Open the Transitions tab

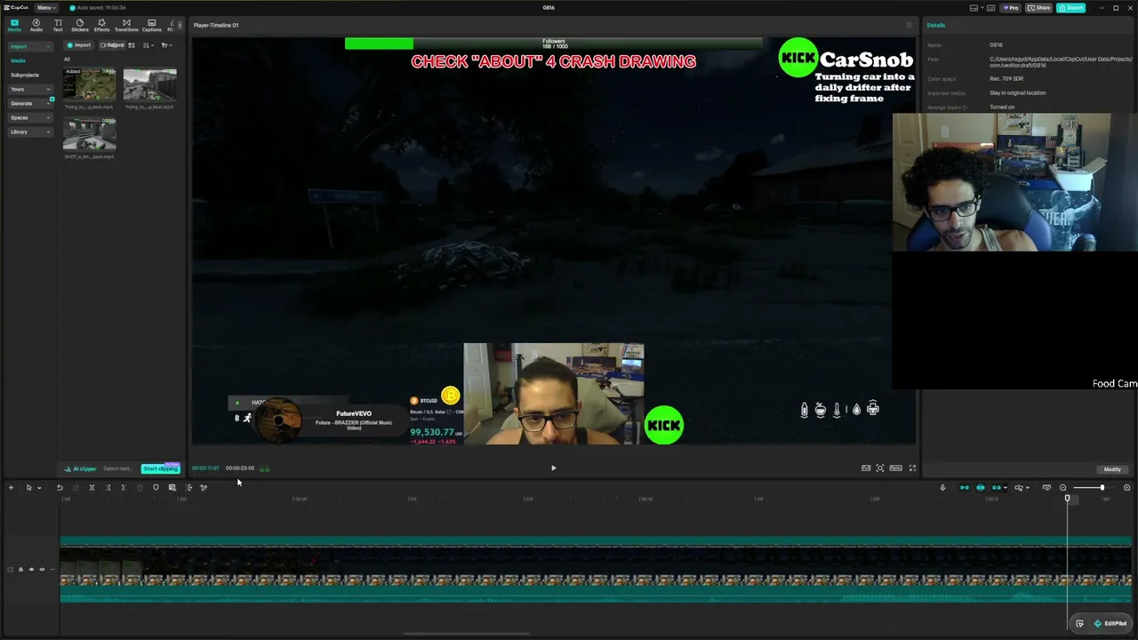click(x=126, y=25)
